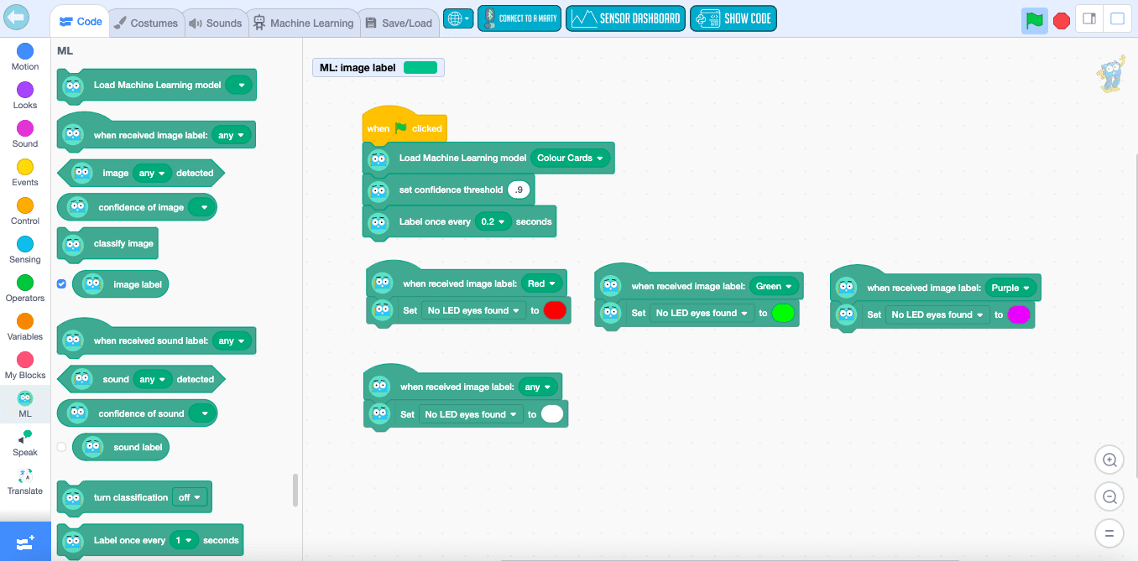
Task: Click the 'ML: image label' monitor
Action: [x=378, y=68]
